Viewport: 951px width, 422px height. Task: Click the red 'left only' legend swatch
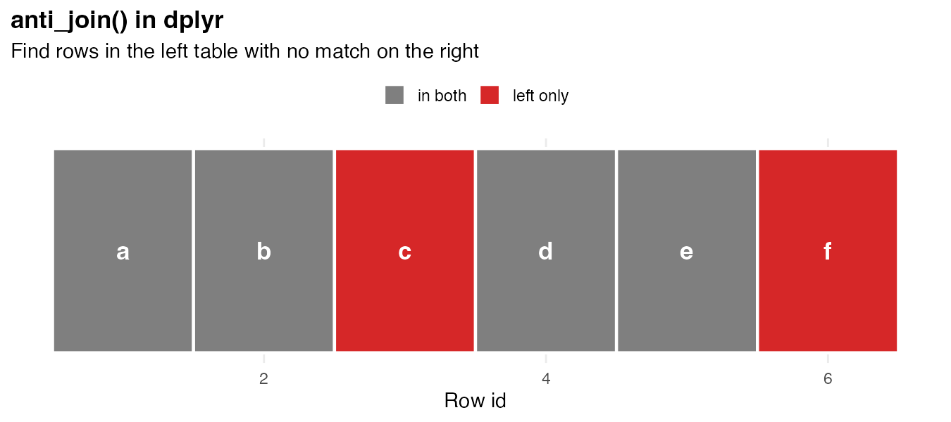[x=490, y=95]
